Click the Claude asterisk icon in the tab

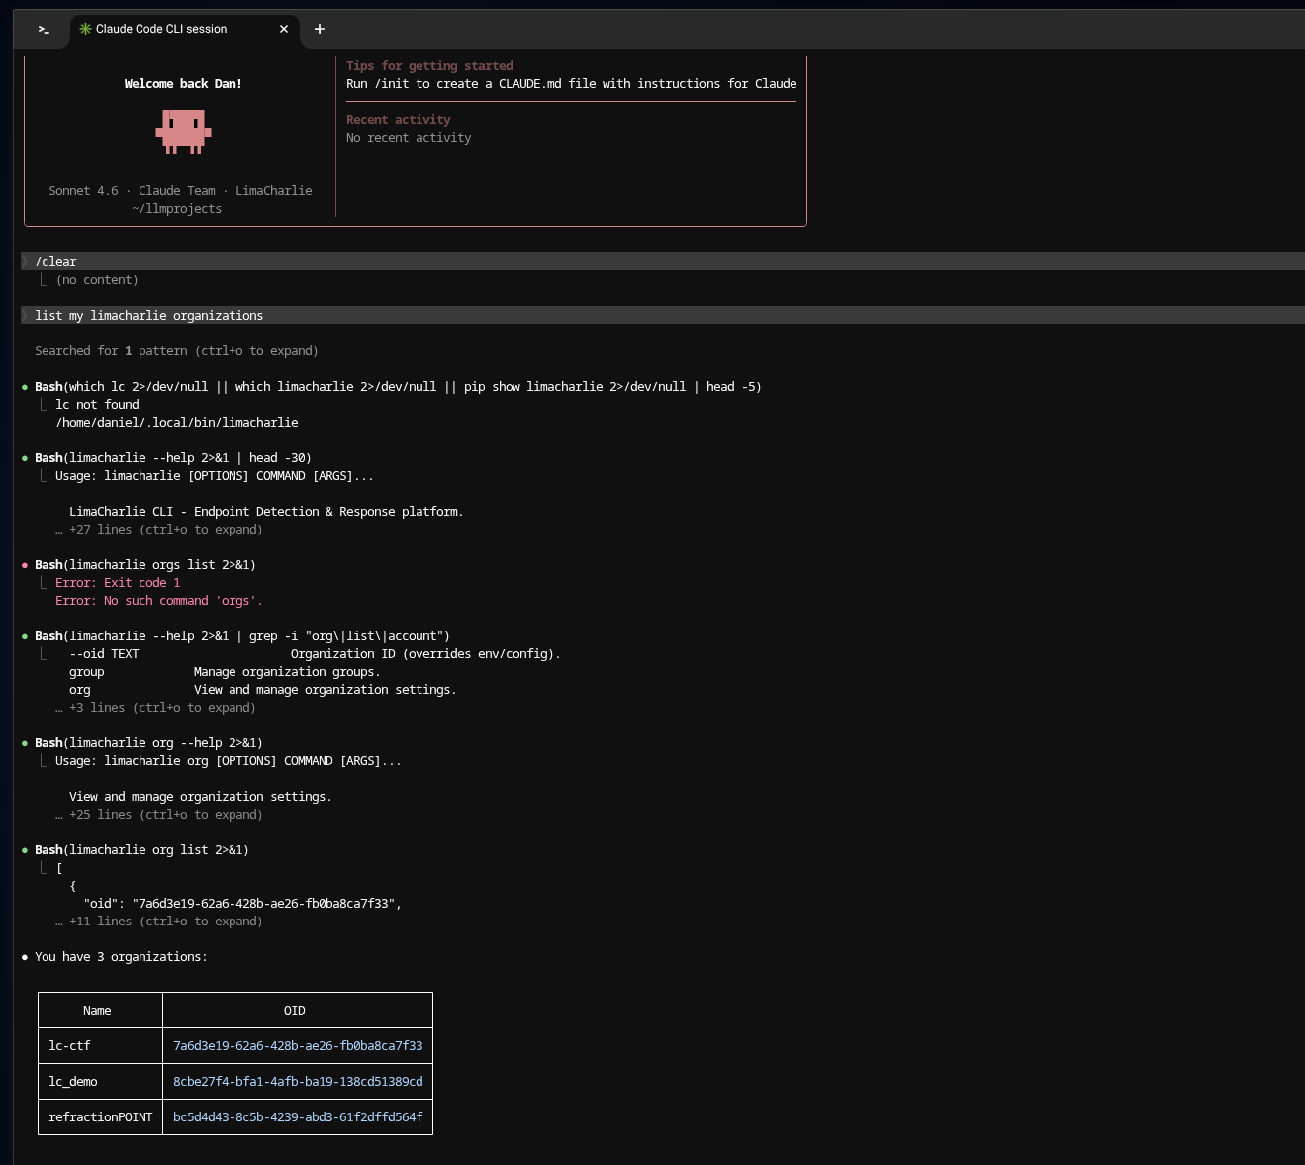tap(85, 29)
